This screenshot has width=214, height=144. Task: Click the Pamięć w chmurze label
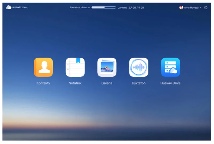click(x=80, y=7)
